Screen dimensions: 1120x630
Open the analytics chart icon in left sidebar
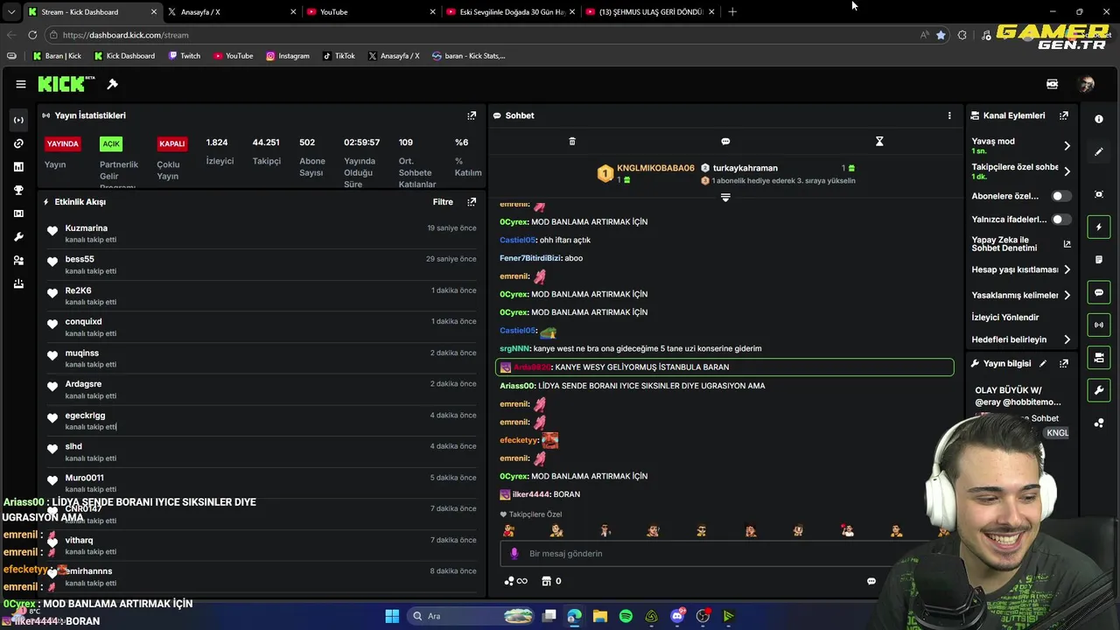pyautogui.click(x=18, y=166)
